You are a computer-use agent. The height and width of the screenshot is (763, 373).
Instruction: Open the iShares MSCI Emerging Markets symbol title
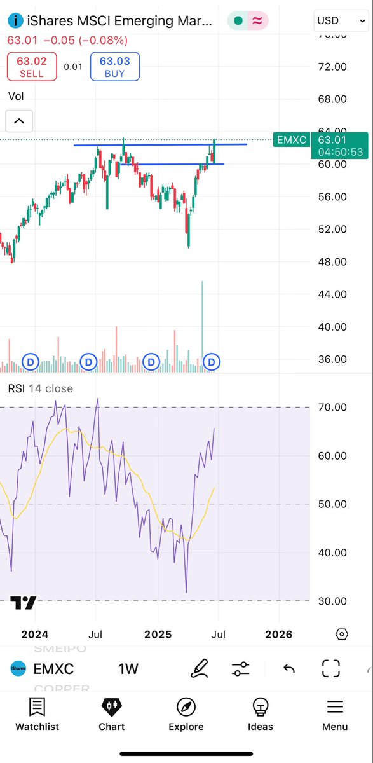[119, 21]
